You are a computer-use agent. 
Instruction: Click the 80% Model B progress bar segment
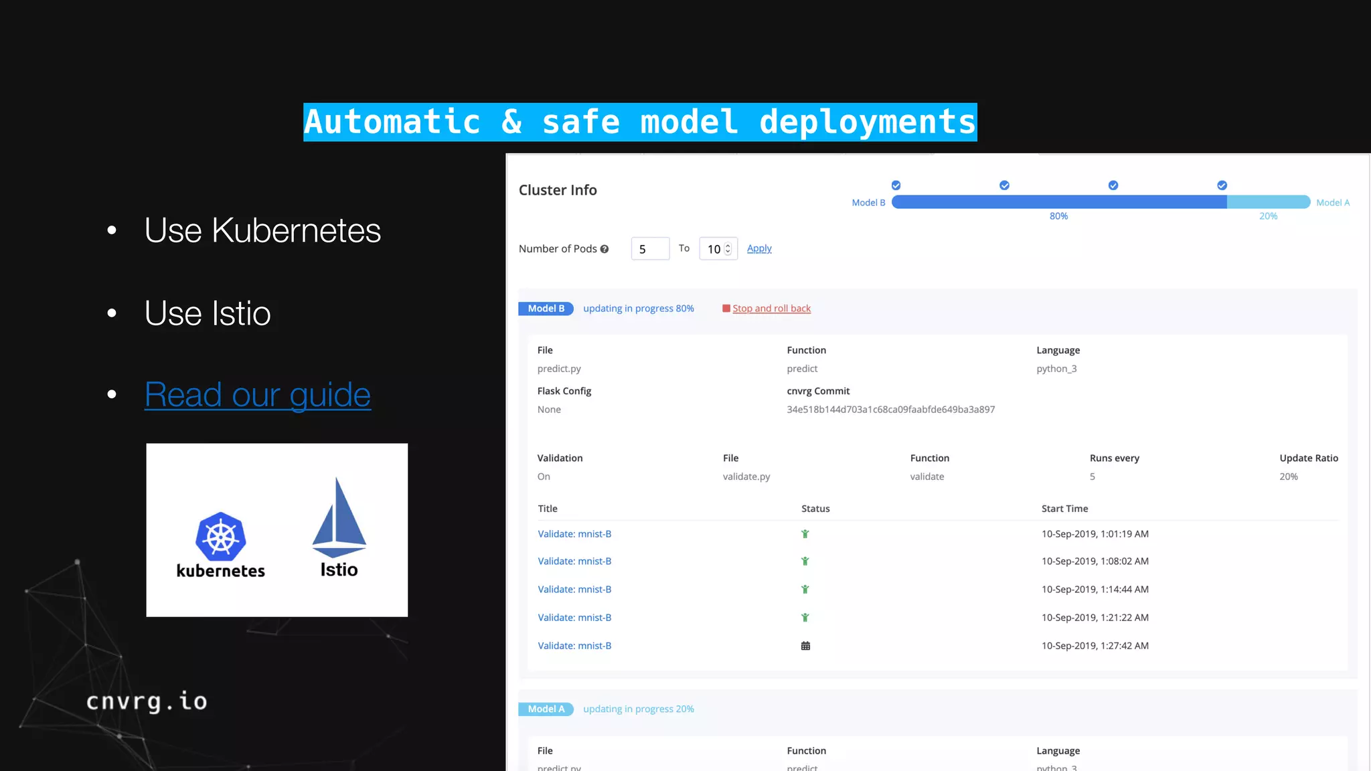(x=1059, y=202)
